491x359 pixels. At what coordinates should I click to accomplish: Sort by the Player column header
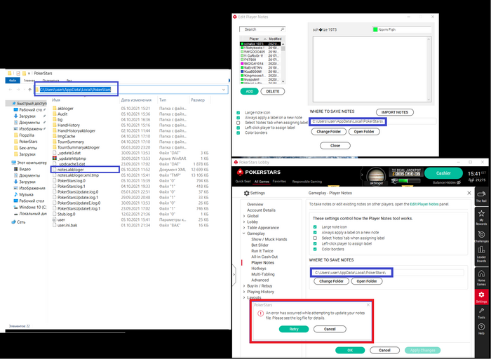(x=254, y=39)
